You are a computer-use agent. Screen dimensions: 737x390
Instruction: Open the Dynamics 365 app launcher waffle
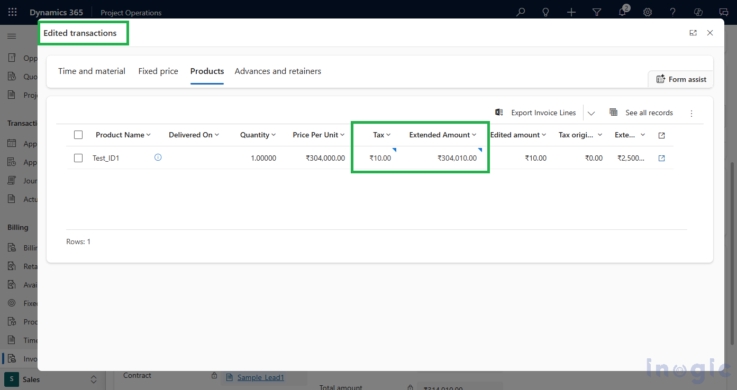(12, 12)
